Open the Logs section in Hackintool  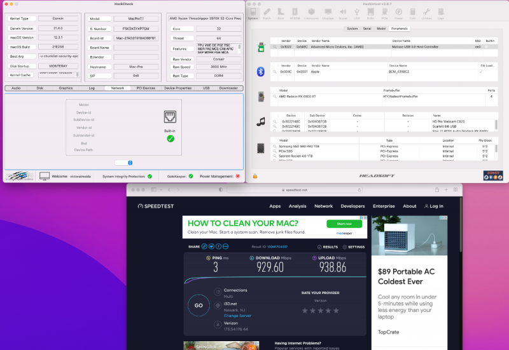pos(441,13)
